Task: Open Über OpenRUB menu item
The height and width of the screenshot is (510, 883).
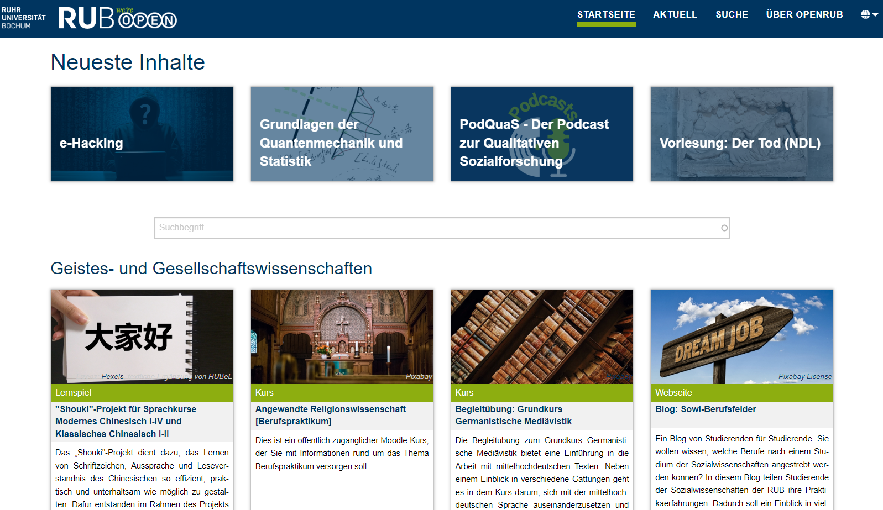Action: (804, 15)
